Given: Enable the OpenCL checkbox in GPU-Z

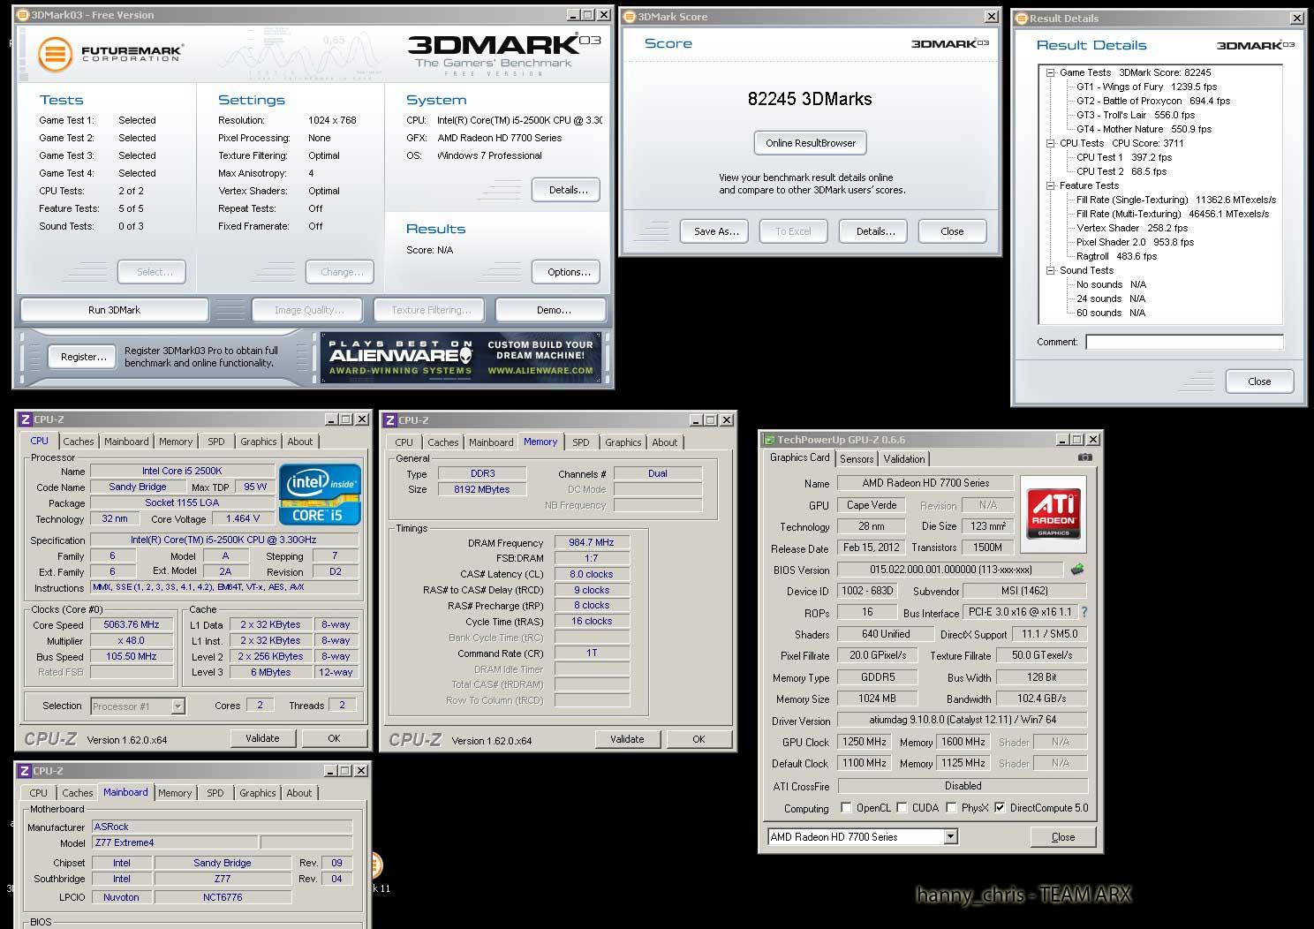Looking at the screenshot, I should click(846, 807).
